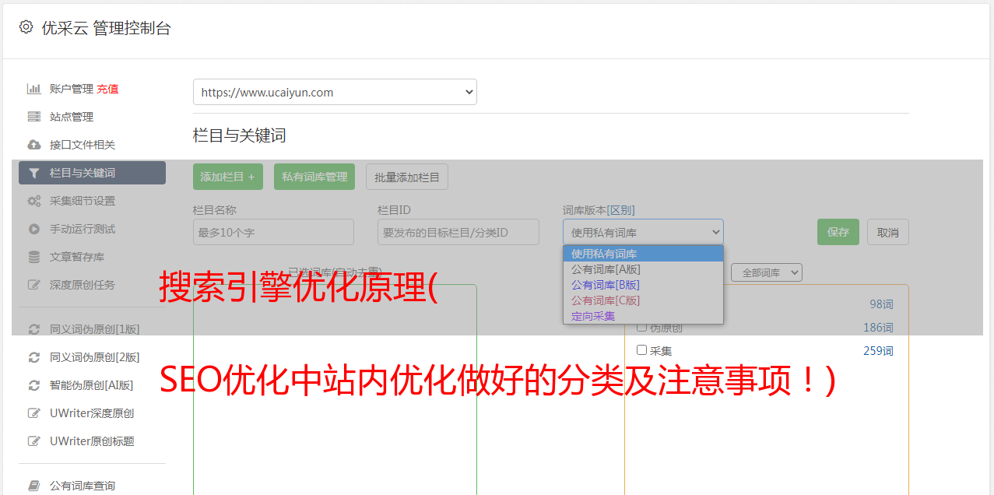Open the https://www.ucaiyun.com site dropdown
The height and width of the screenshot is (495, 994).
335,92
